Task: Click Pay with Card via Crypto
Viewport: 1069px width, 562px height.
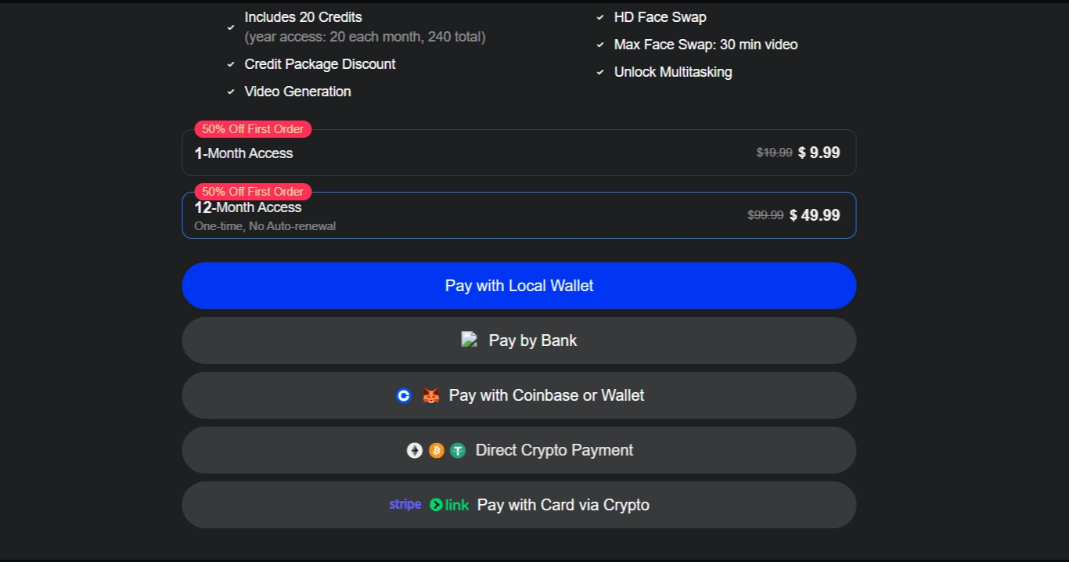Action: click(x=519, y=505)
